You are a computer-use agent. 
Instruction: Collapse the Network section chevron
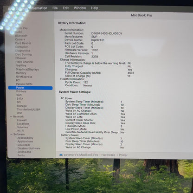(11, 116)
